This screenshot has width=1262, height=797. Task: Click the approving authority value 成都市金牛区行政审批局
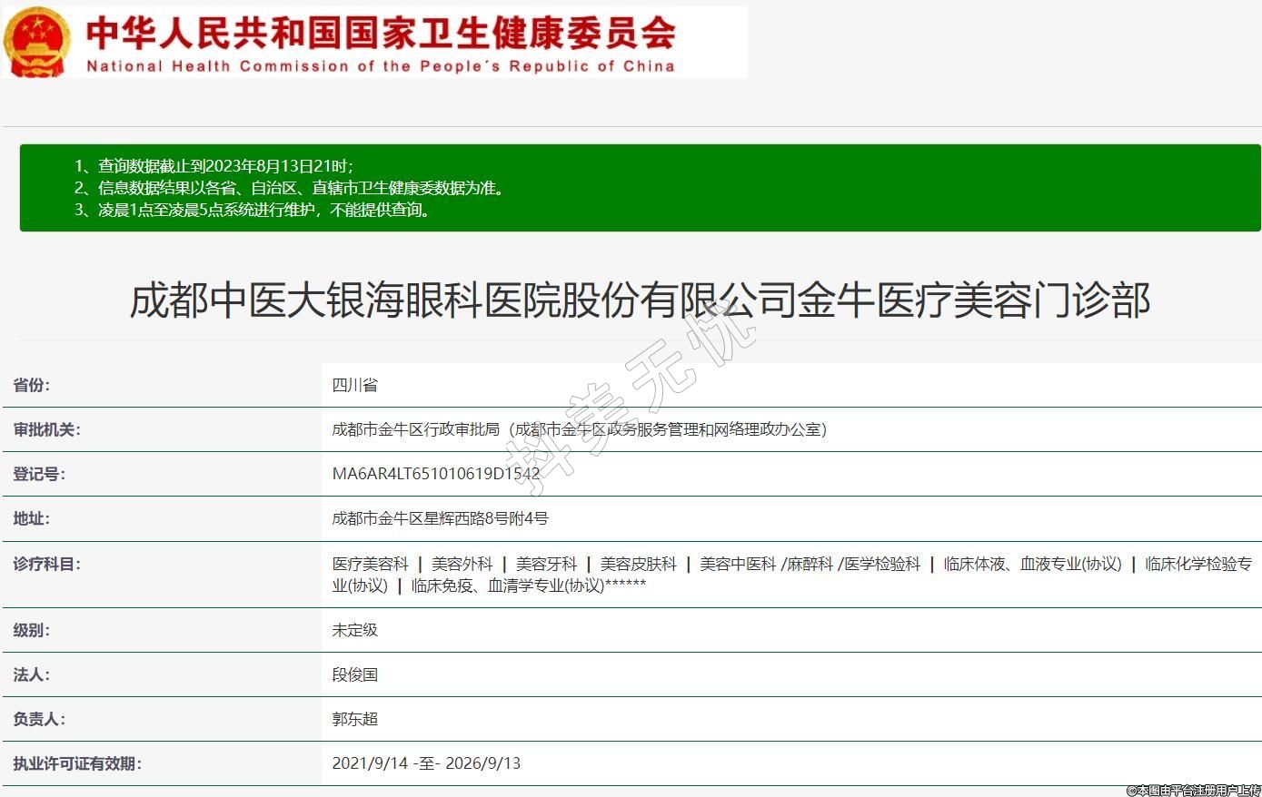(x=579, y=429)
